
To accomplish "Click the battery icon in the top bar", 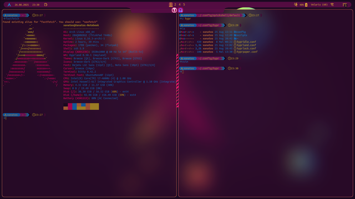I will 306,4.
